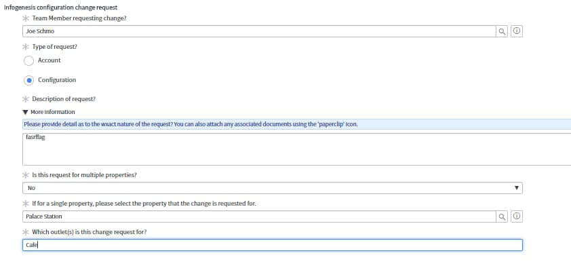571x264 pixels.
Task: Click the 'Team Member requesting change?' label
Action: click(x=79, y=18)
